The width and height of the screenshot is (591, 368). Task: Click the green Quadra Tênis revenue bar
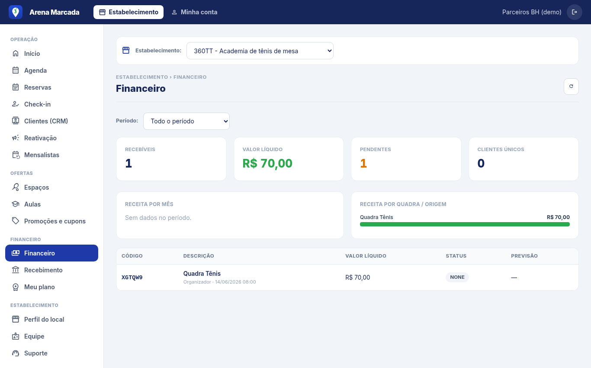(465, 224)
